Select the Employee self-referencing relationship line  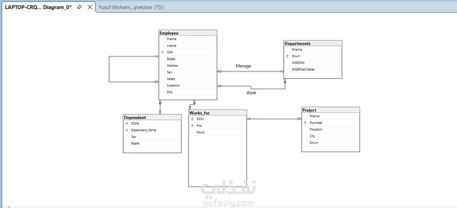coord(109,69)
